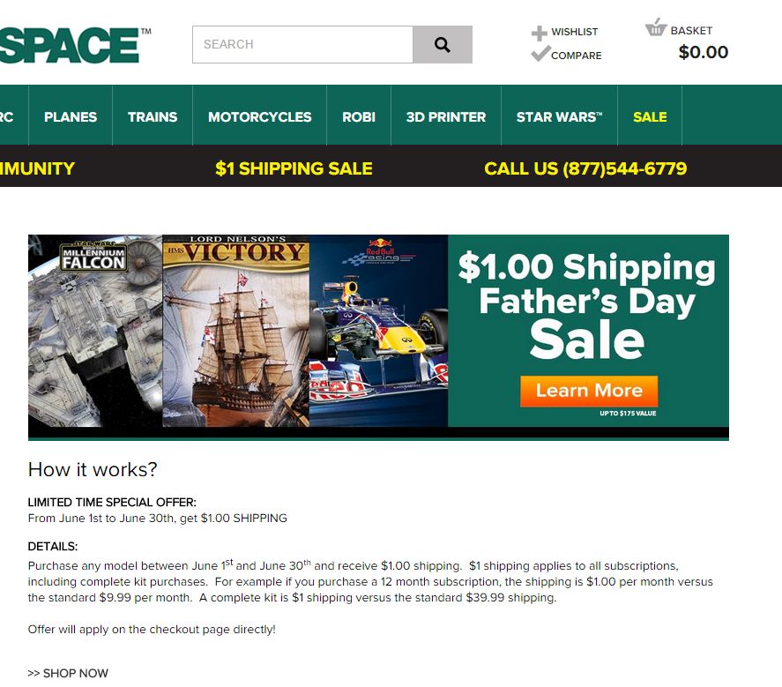This screenshot has height=687, width=782.
Task: Click the magnifying glass search button
Action: [x=443, y=44]
